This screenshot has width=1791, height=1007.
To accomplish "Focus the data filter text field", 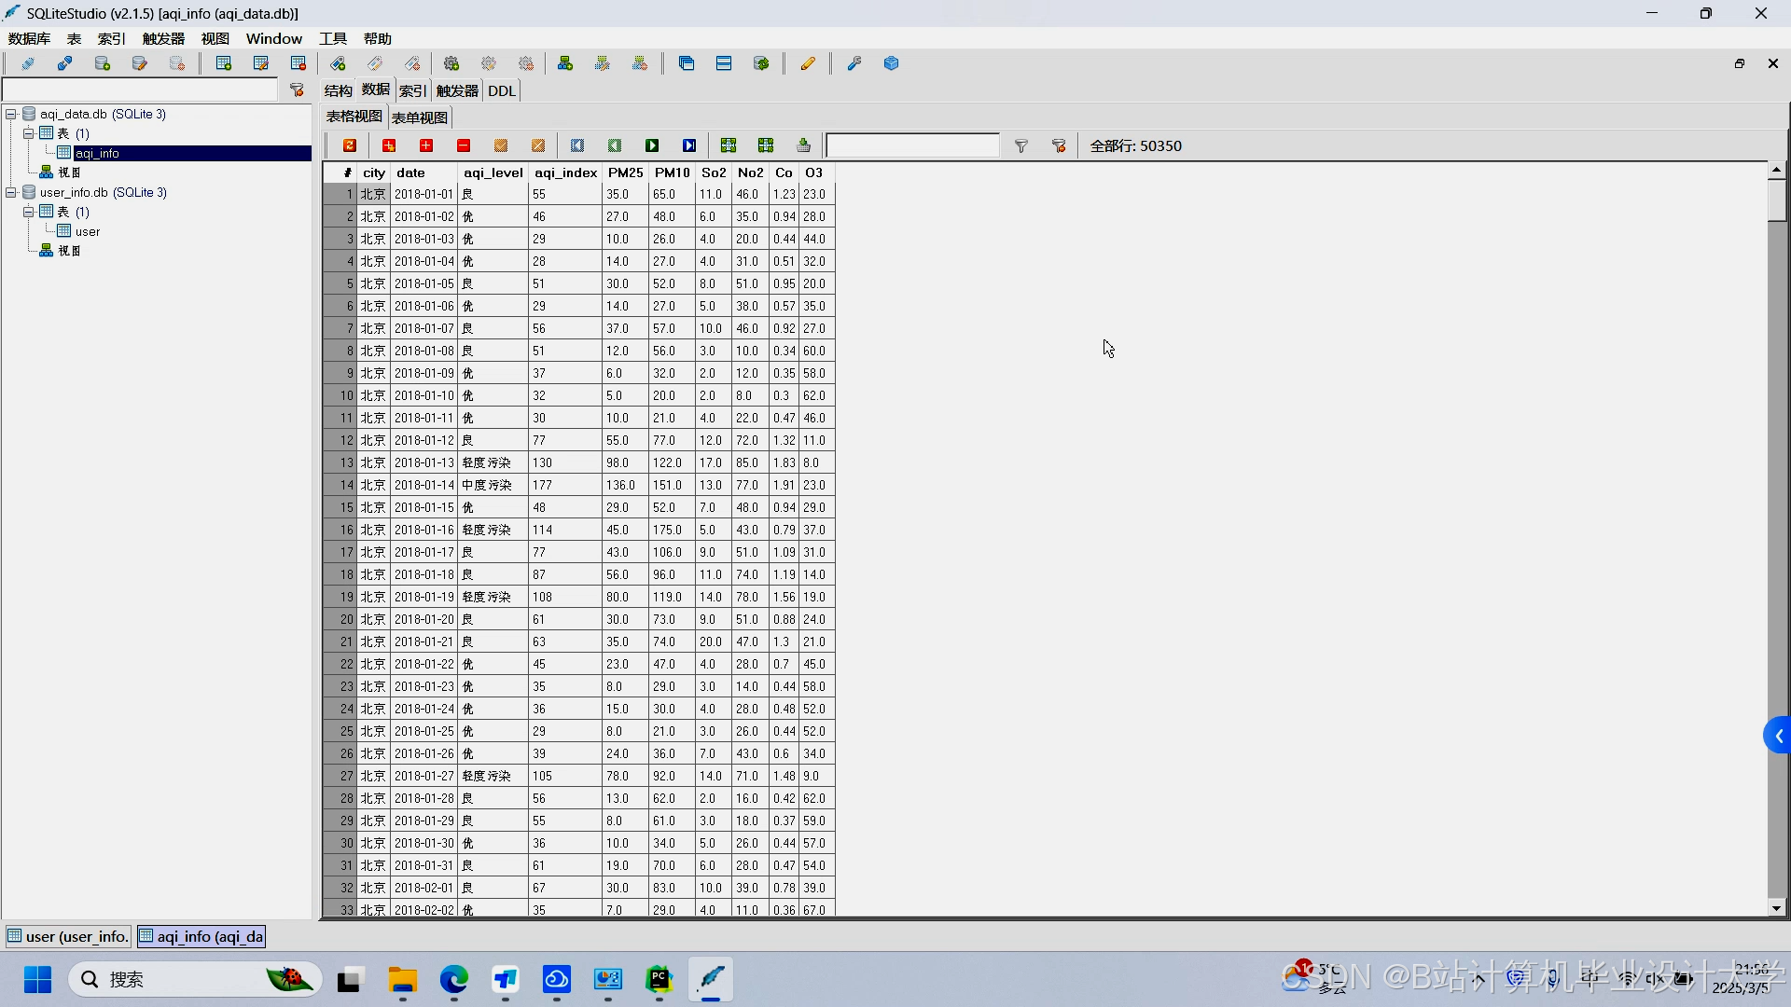I will (911, 145).
